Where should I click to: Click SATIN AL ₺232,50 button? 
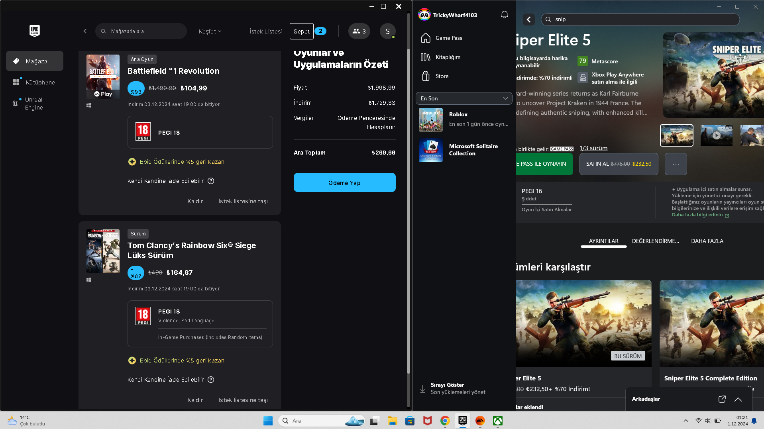[x=619, y=164]
